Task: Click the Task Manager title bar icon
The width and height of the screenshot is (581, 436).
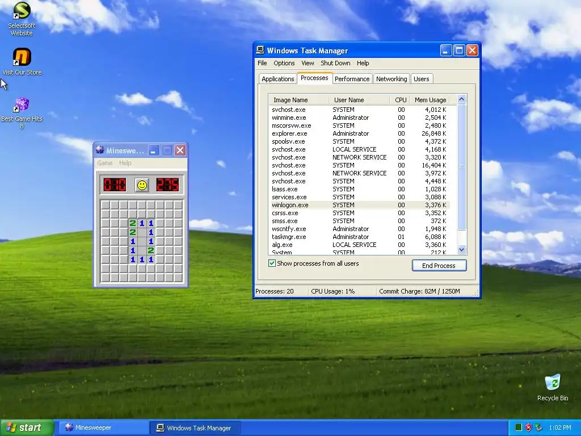Action: click(260, 51)
